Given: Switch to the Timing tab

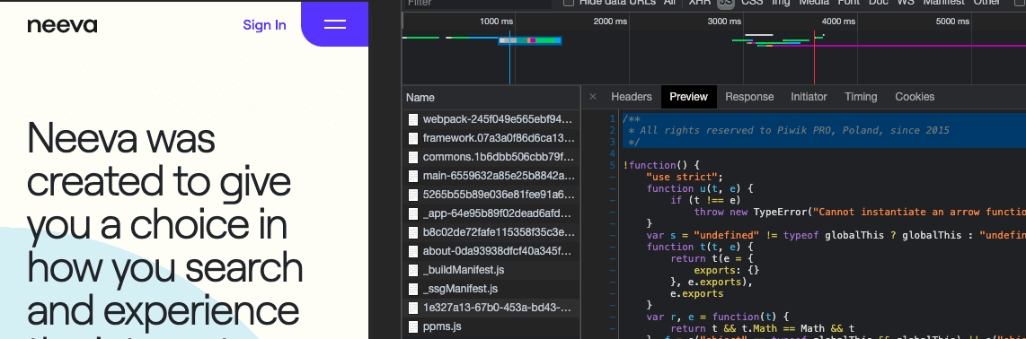Looking at the screenshot, I should point(861,97).
